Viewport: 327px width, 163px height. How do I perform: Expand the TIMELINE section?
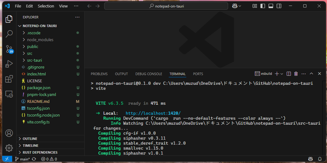coord(51,146)
